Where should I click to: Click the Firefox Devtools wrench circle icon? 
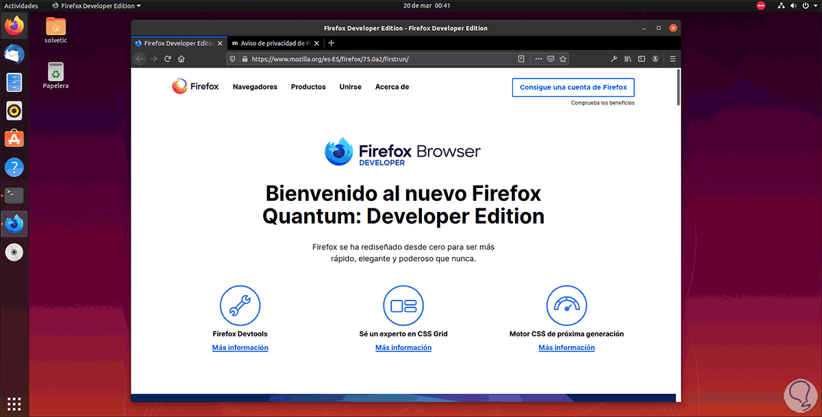tap(240, 305)
